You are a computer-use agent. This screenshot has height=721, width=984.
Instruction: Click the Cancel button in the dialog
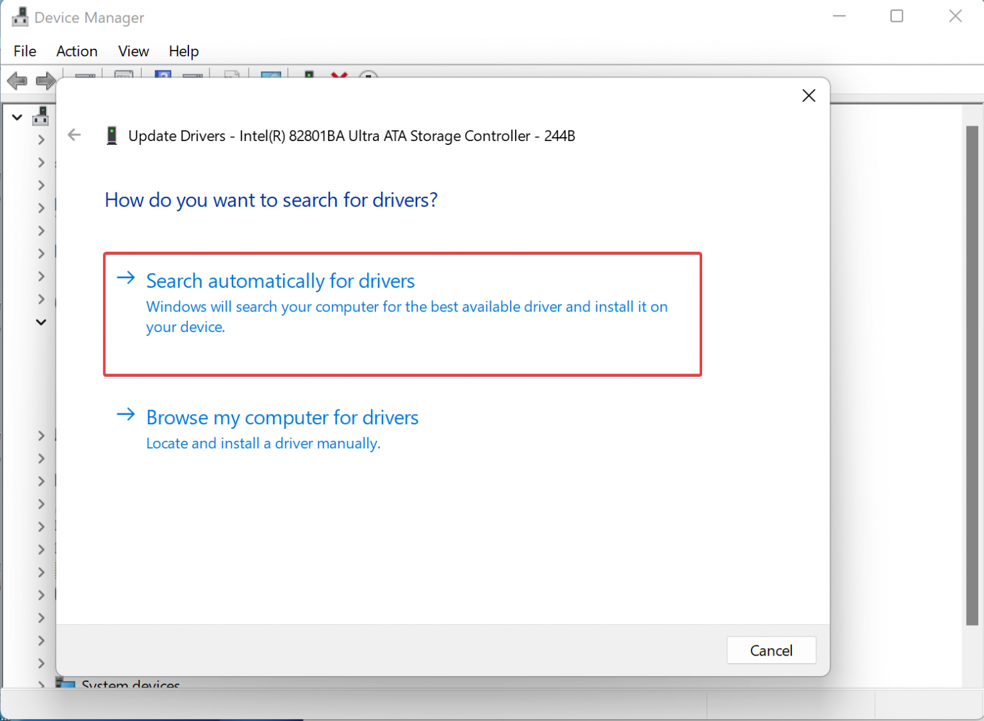[x=771, y=650]
